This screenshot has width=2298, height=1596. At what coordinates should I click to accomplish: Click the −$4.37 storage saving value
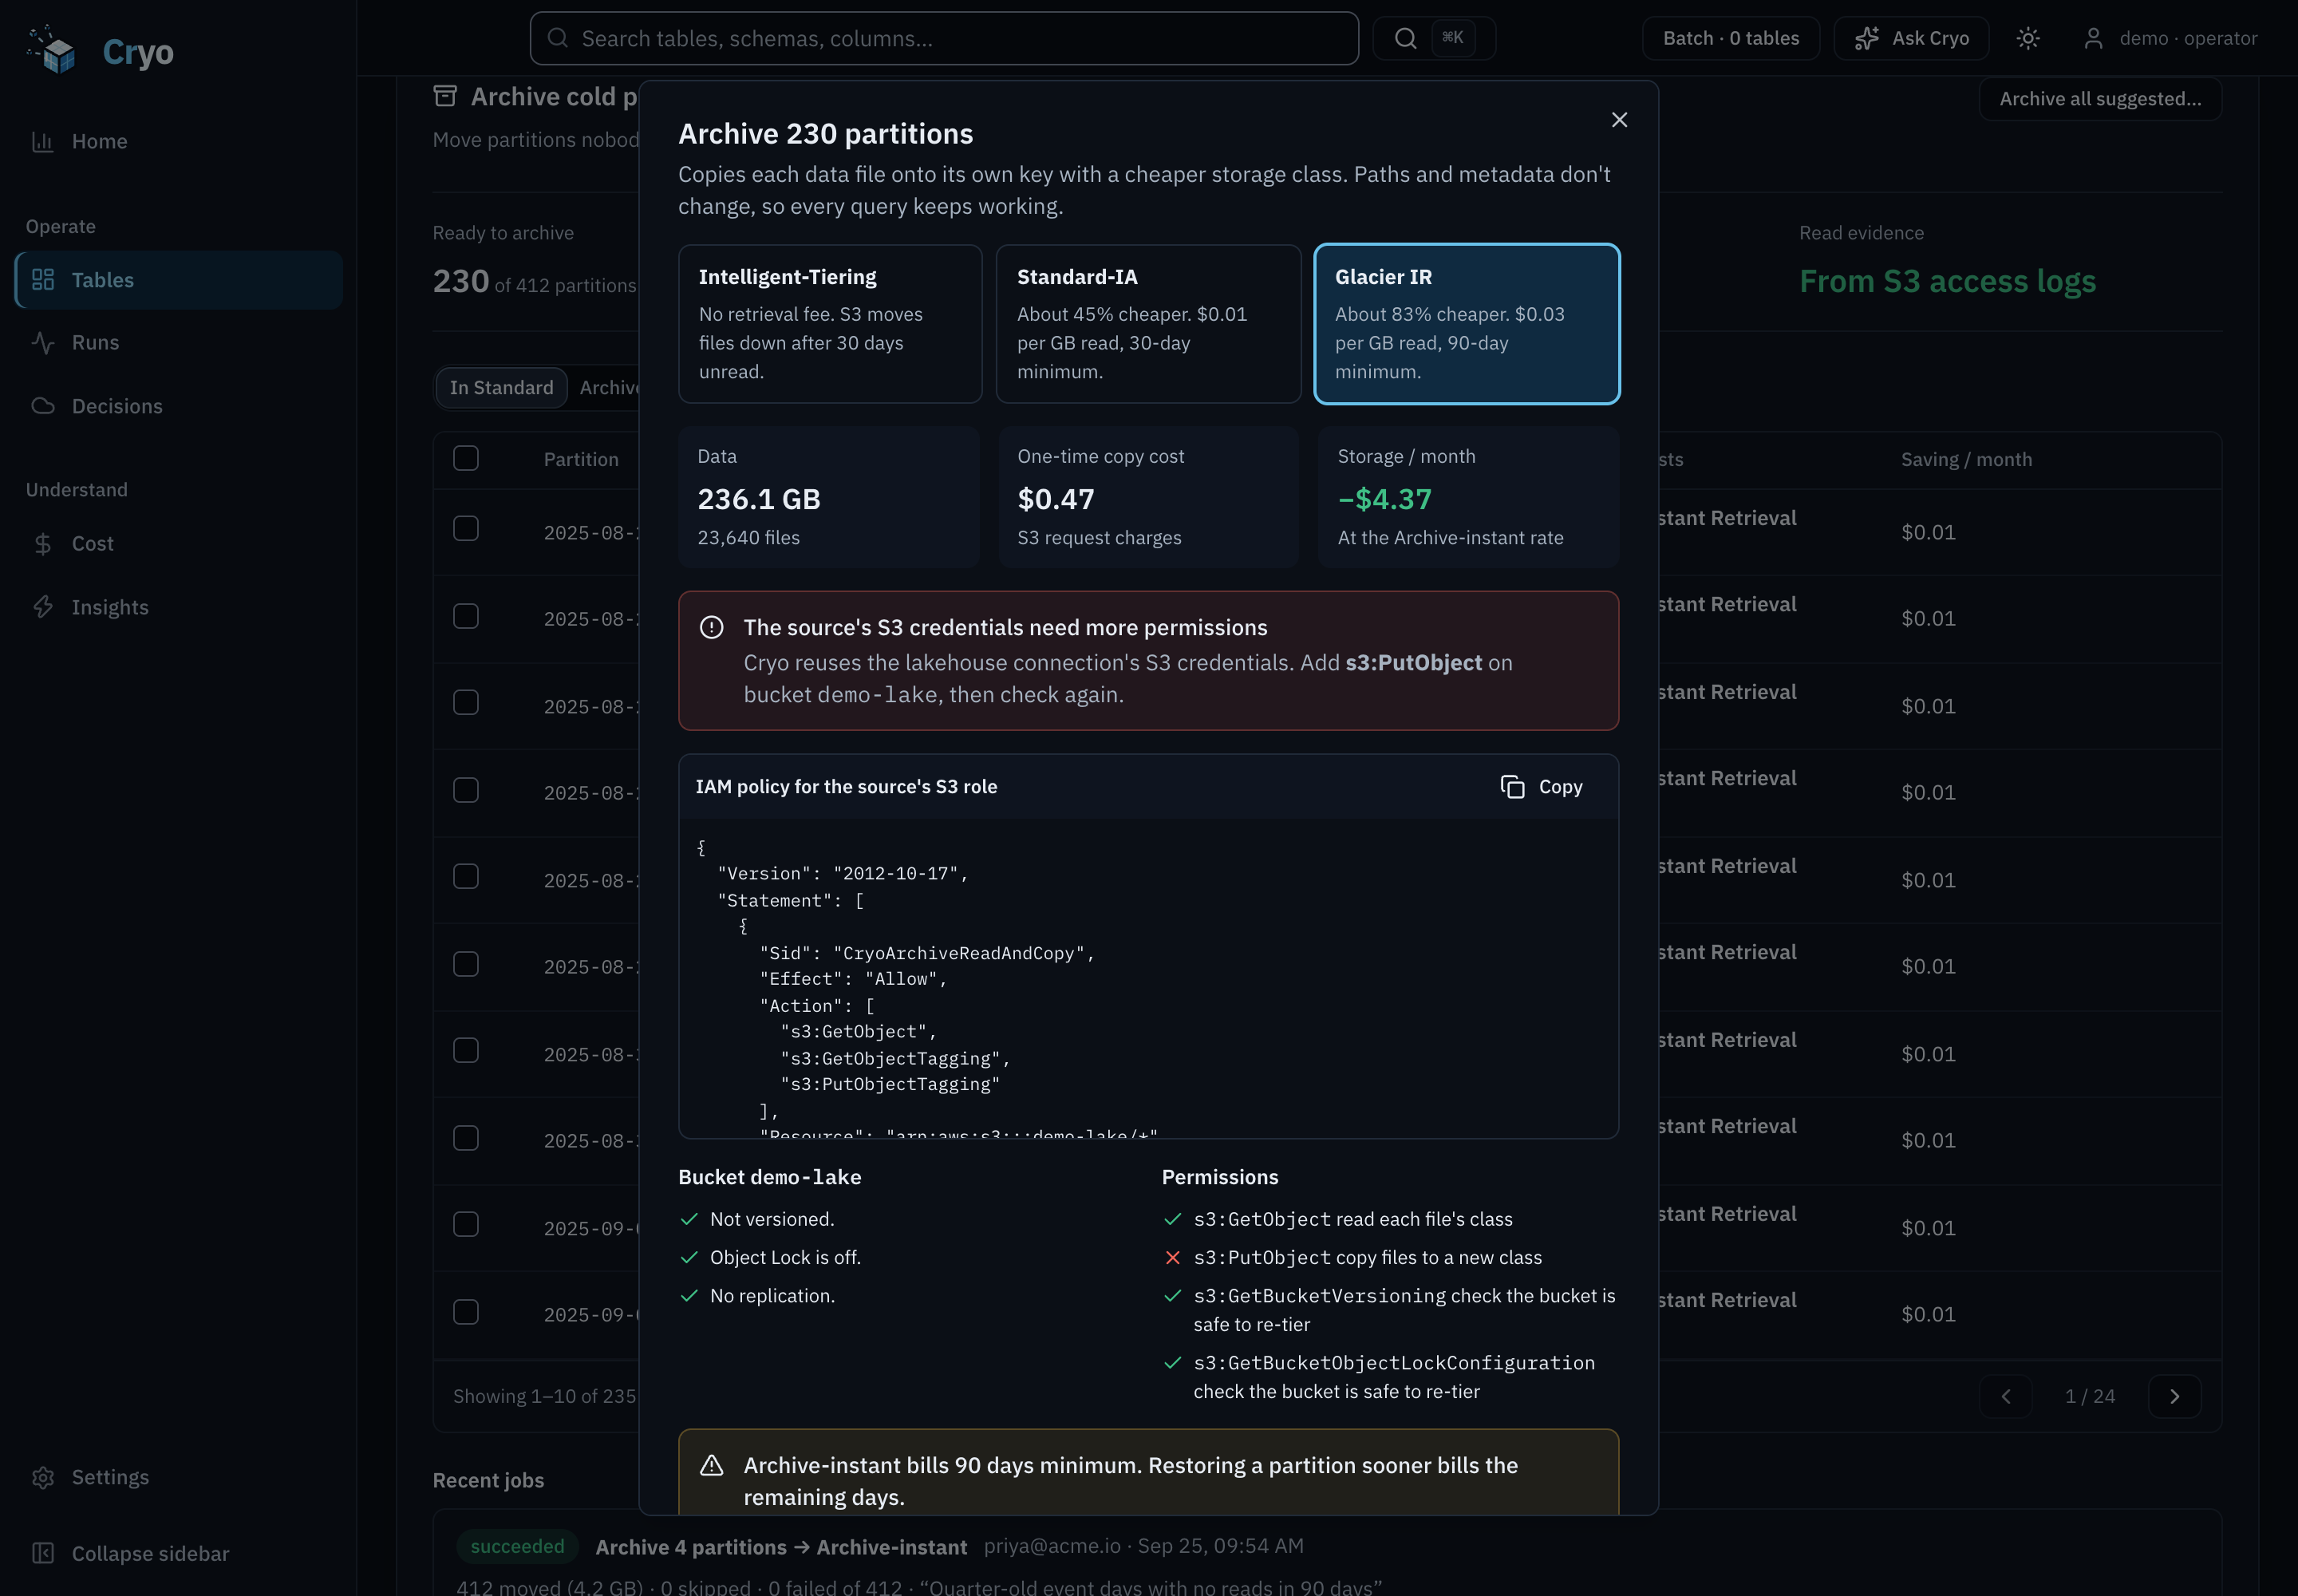coord(1385,499)
